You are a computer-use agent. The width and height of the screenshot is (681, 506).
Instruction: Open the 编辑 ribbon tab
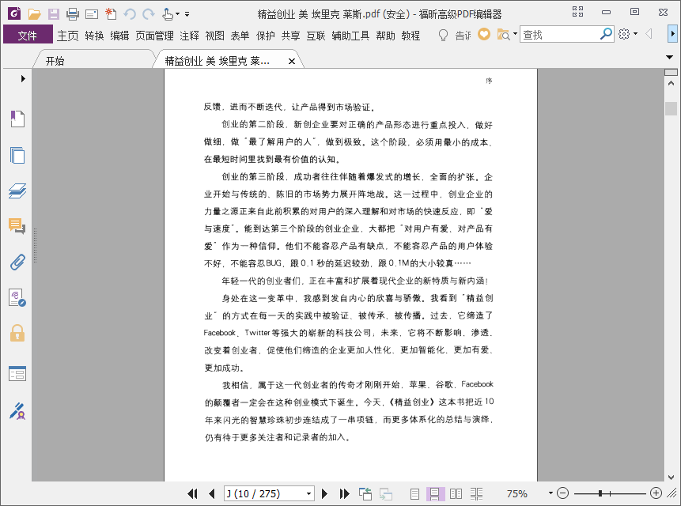tap(119, 35)
